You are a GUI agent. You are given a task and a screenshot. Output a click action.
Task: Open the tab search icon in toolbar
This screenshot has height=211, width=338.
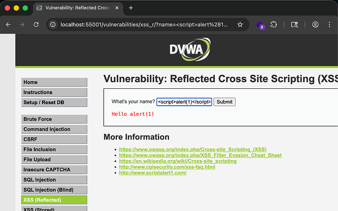pyautogui.click(x=295, y=25)
